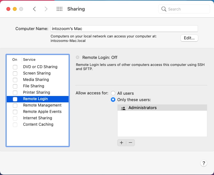
Task: Enable Screen Sharing checkbox
Action: (x=15, y=74)
